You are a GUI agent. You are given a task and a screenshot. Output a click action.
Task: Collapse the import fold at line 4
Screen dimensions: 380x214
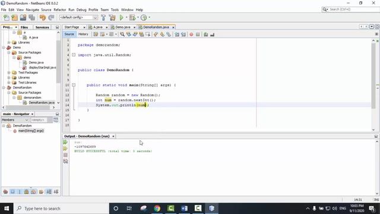[x=74, y=55]
